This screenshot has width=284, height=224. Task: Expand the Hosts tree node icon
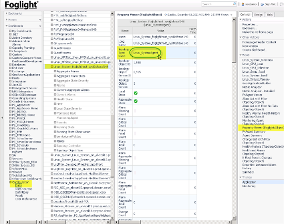[x=10, y=78]
